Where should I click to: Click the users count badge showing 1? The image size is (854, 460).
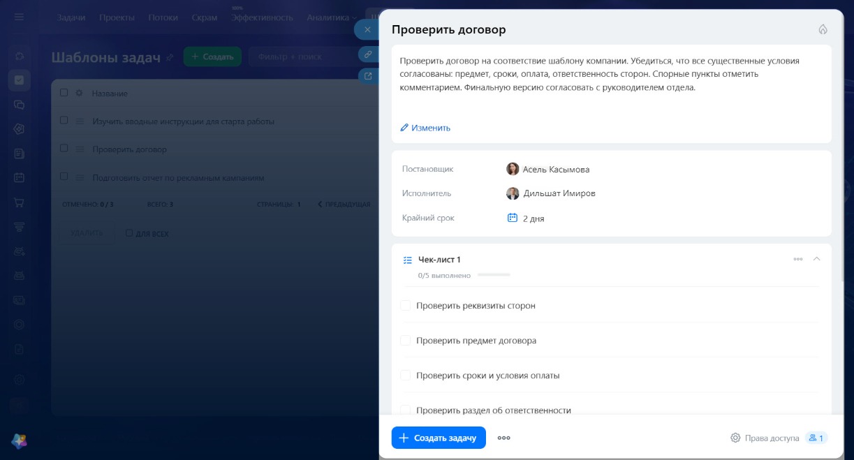(x=816, y=438)
